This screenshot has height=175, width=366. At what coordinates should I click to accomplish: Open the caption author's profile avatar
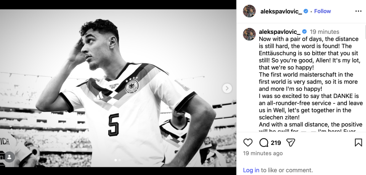coord(249,34)
